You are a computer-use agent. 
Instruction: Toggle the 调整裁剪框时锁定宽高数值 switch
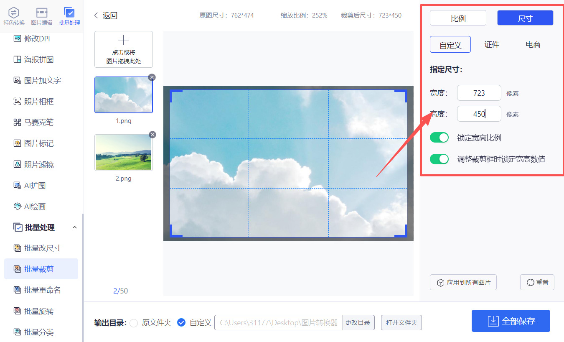tap(439, 159)
